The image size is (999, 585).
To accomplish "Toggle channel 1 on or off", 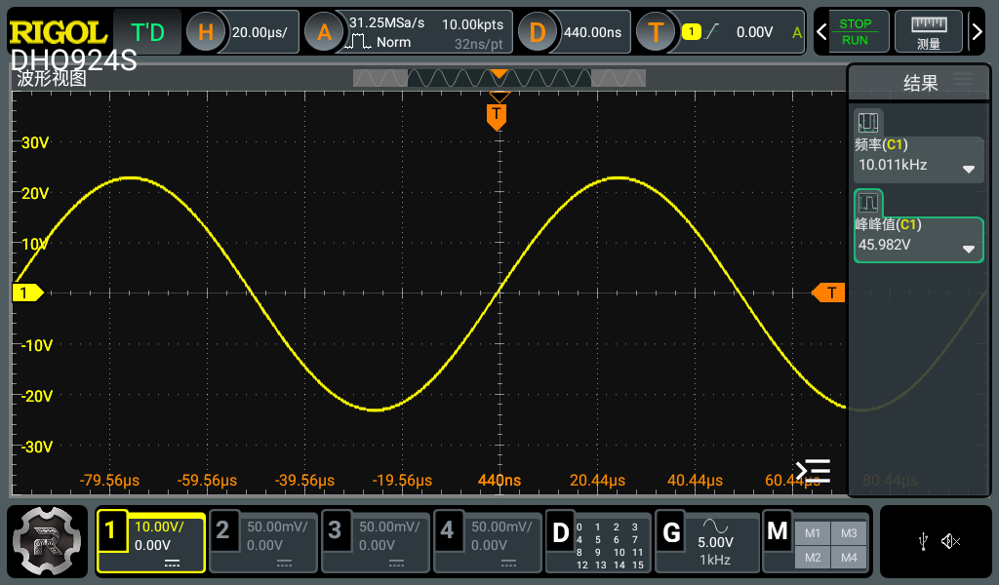I will (x=110, y=530).
